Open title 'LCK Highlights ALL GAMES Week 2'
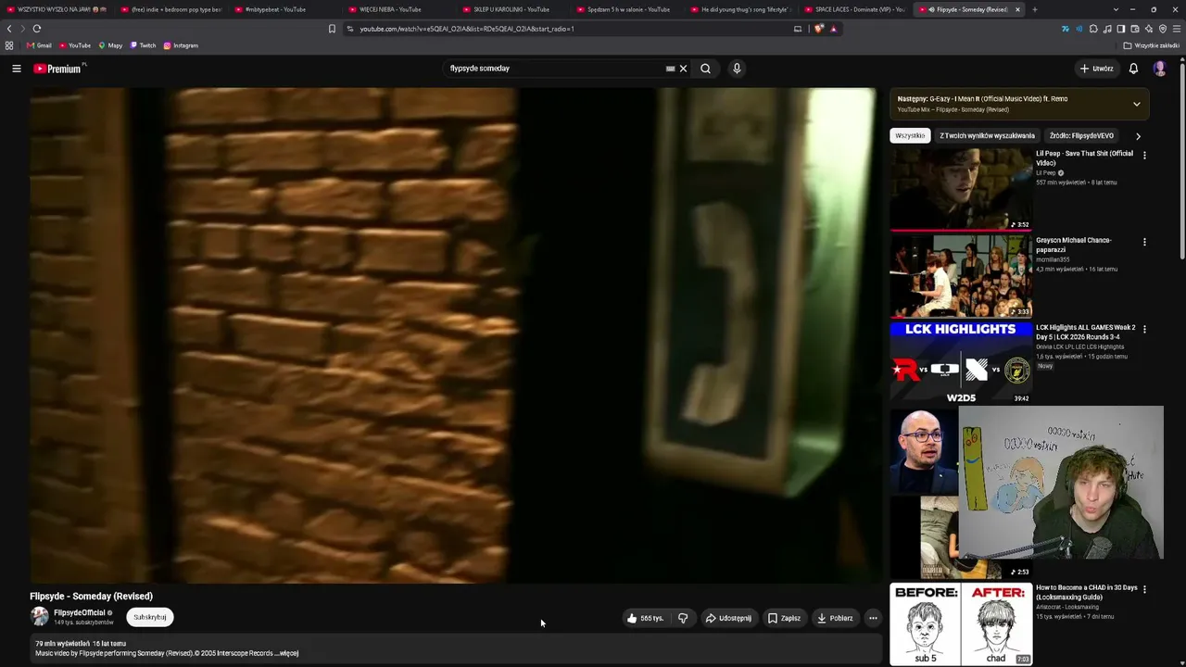 coord(1085,333)
